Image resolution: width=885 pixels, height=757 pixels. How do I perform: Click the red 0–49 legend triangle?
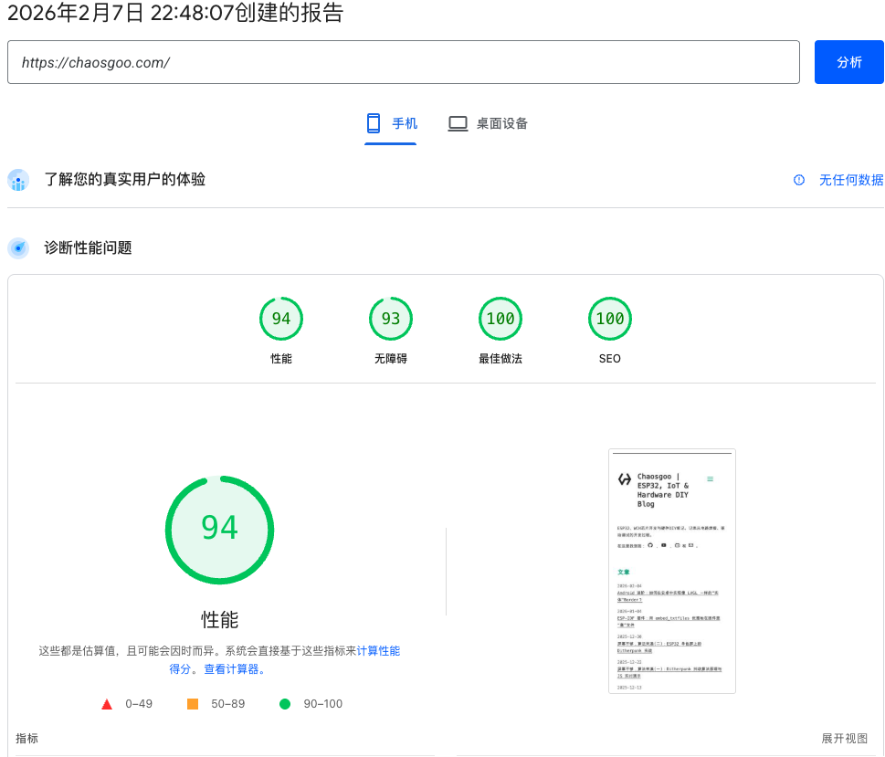[108, 704]
